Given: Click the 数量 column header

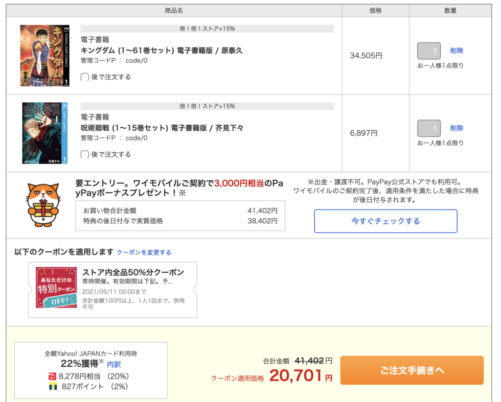Looking at the screenshot, I should (x=450, y=11).
